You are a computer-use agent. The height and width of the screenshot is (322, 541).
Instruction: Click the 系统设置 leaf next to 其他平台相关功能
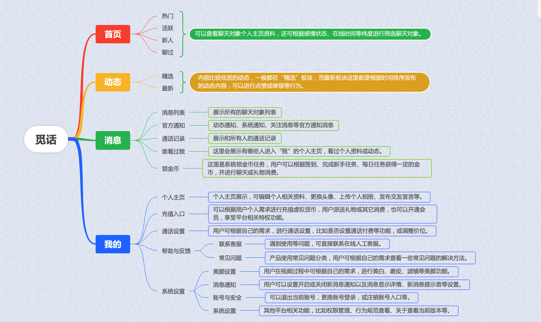(224, 311)
